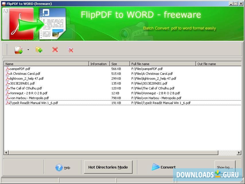Click the PDF icon beside lightroom_2_help 47.pdf
The image size is (245, 184).
[x=8, y=79]
